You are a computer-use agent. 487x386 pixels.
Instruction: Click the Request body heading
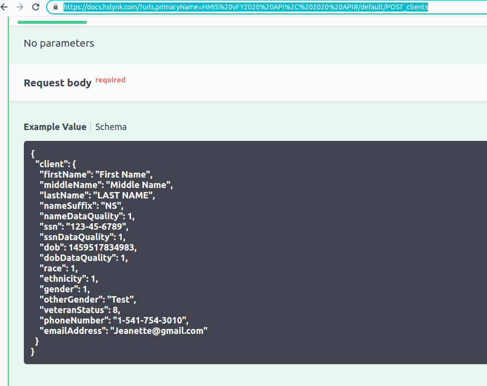pos(58,83)
